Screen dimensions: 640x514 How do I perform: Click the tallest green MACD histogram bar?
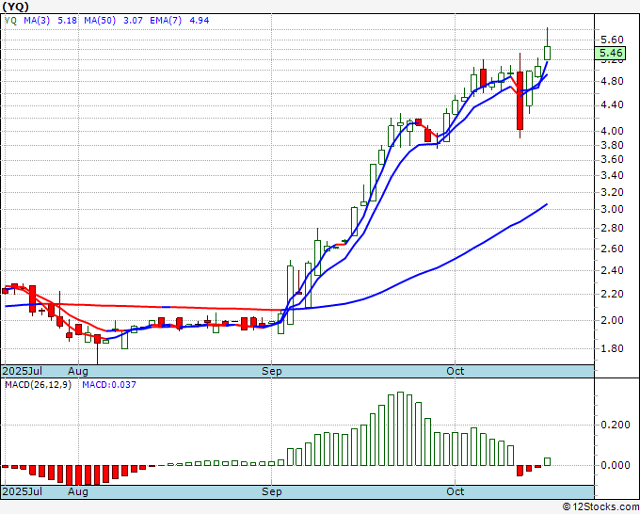[x=401, y=429]
